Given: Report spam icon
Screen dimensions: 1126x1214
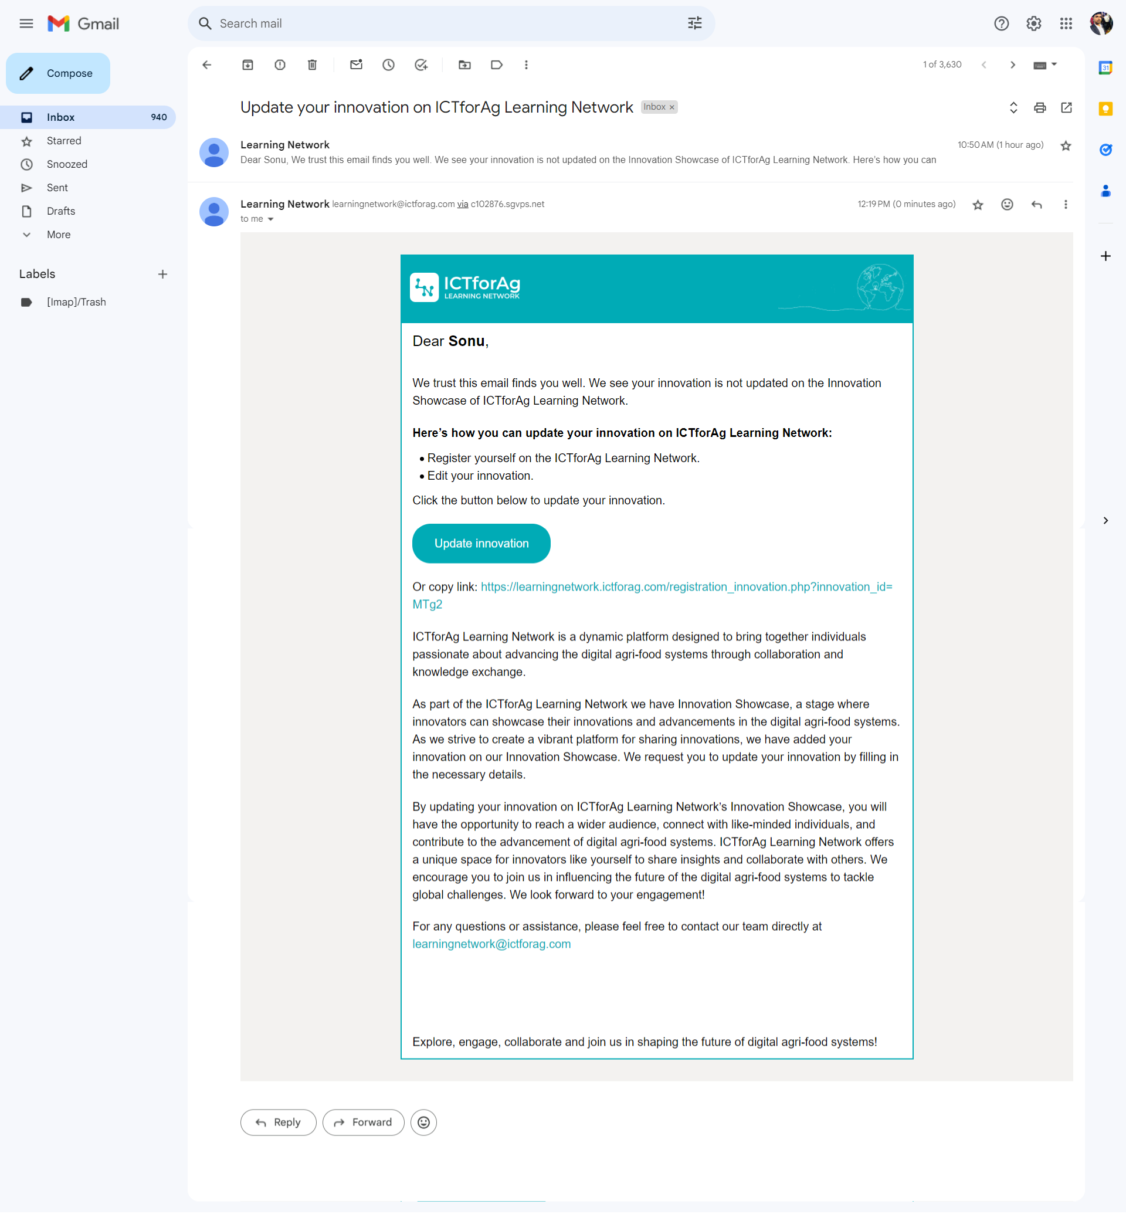Looking at the screenshot, I should (x=280, y=65).
